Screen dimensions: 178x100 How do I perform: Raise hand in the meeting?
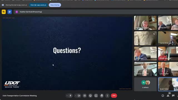tap(102, 96)
